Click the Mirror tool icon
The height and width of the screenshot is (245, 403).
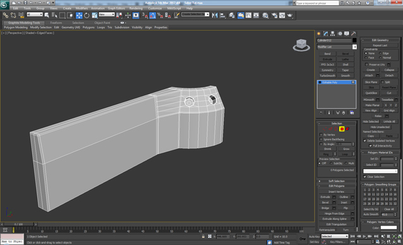pos(214,15)
